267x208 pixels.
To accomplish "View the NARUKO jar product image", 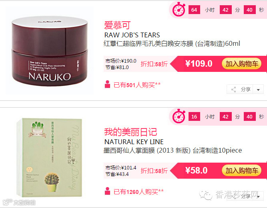I will (x=50, y=51).
